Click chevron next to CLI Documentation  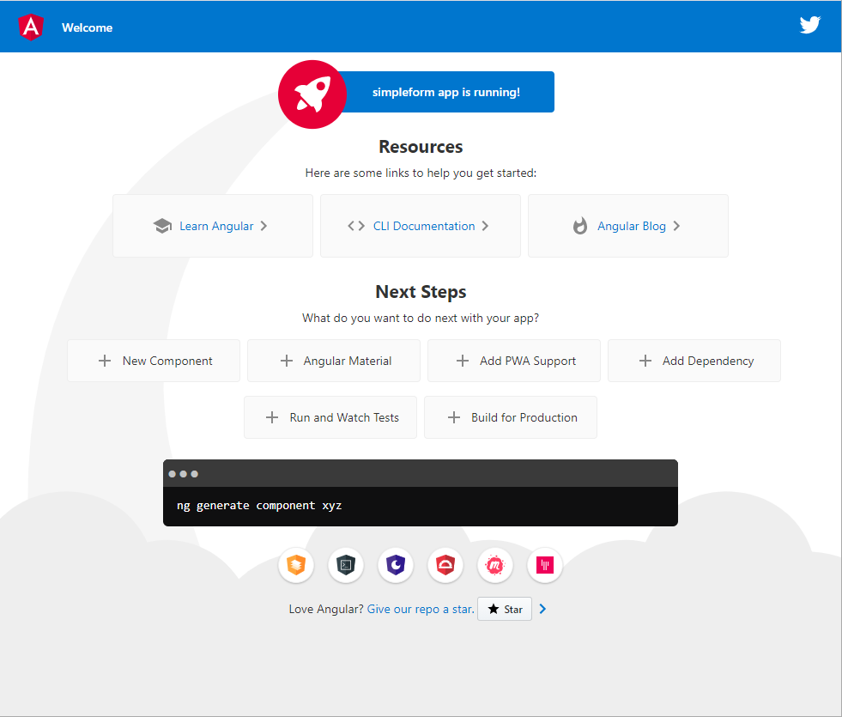click(x=485, y=226)
